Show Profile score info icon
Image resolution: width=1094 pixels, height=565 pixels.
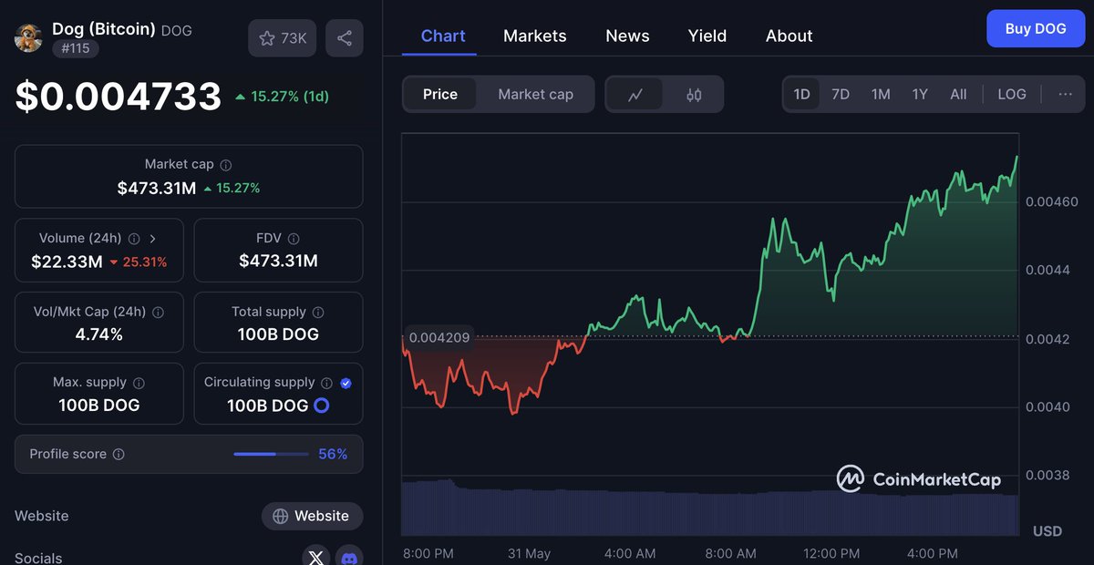[x=119, y=454]
